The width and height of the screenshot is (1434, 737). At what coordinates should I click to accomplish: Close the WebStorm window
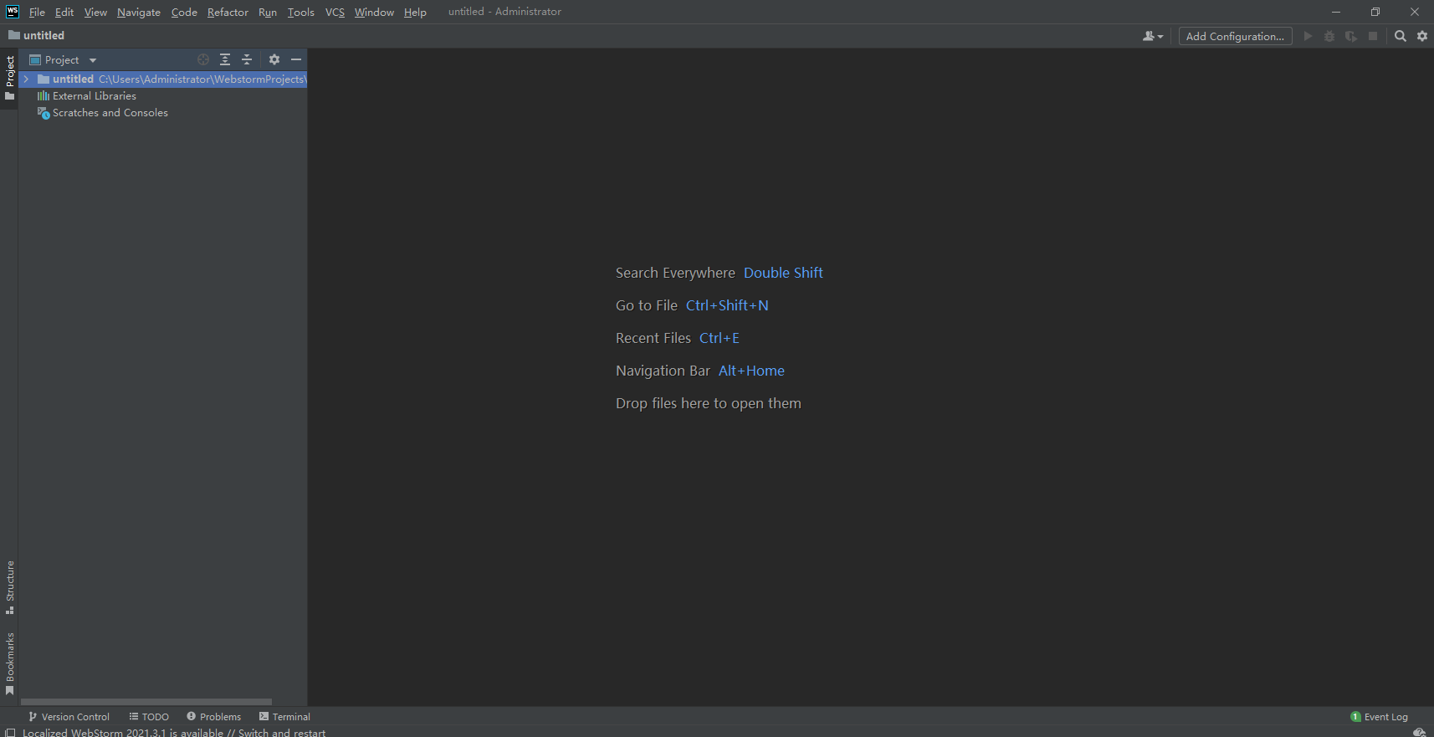(x=1415, y=12)
